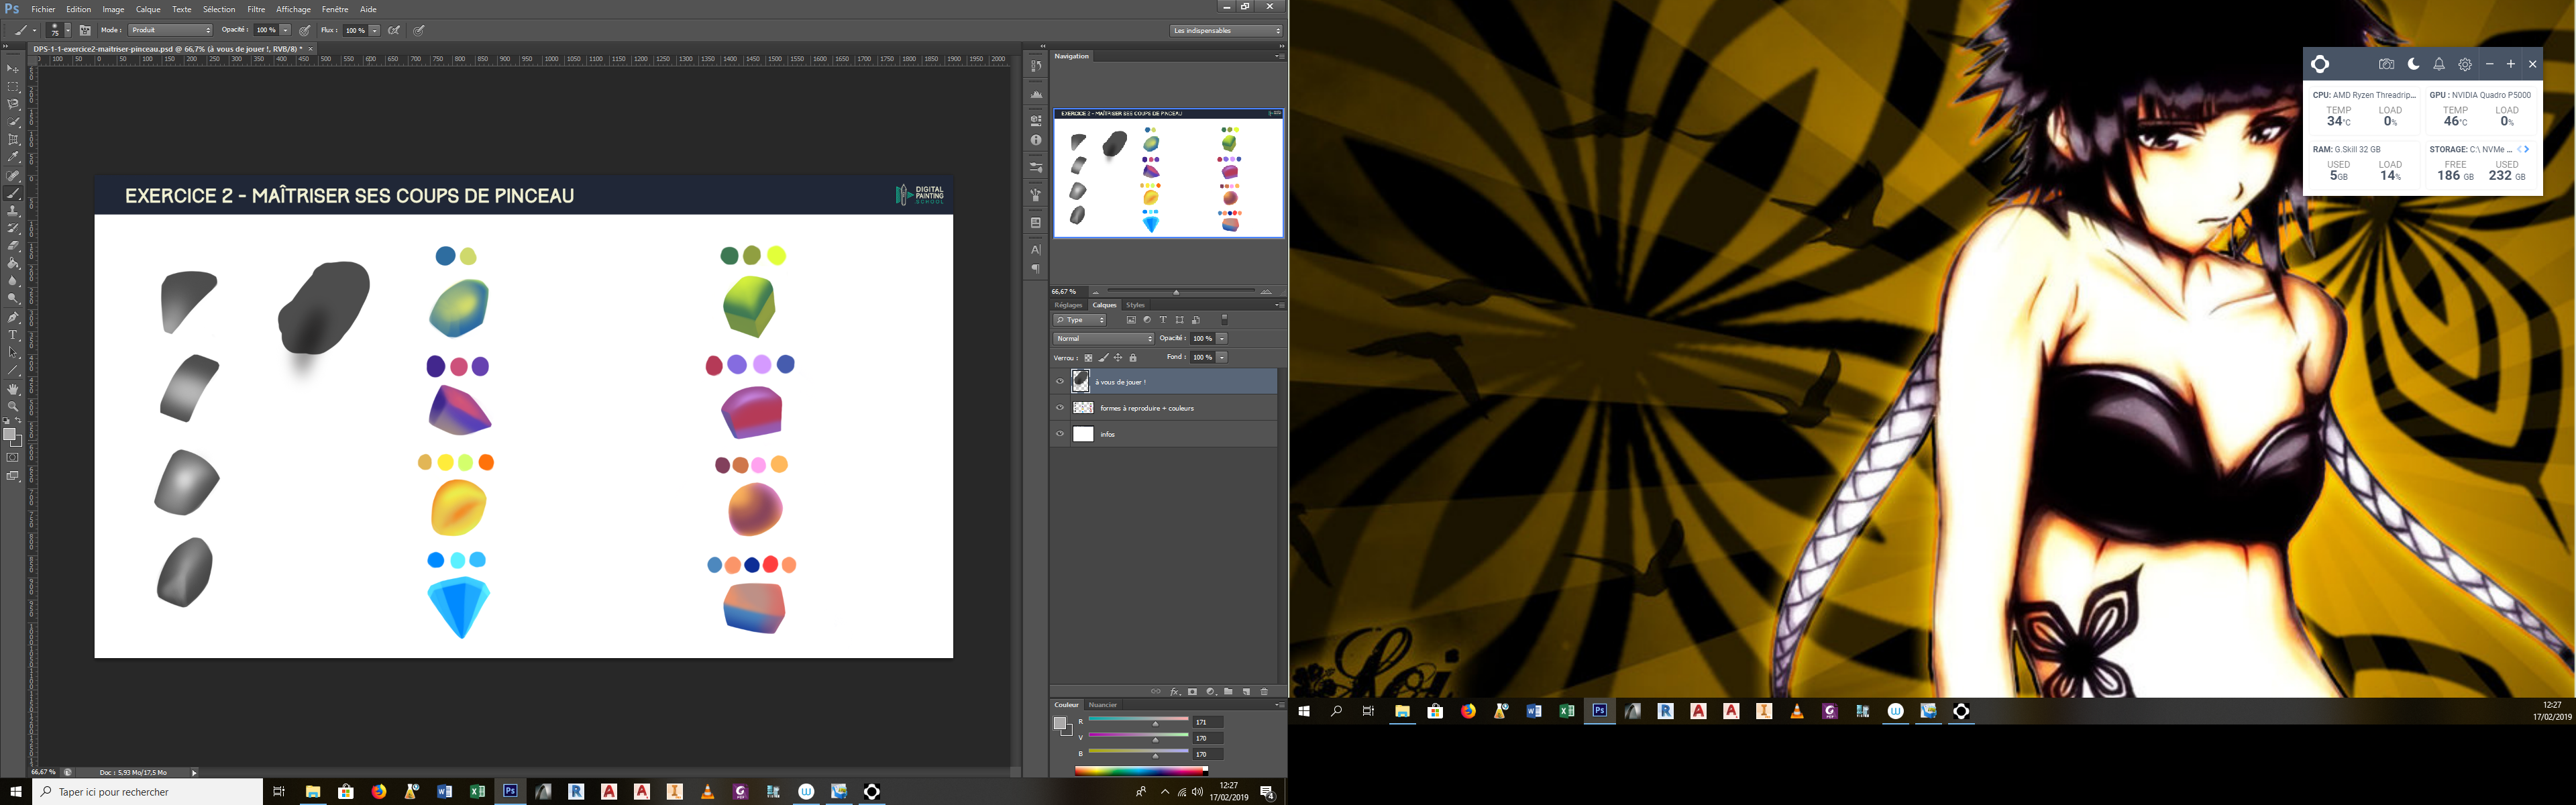Toggle lock transparent pixels option
Viewport: 2576px width, 805px height.
coord(1088,358)
